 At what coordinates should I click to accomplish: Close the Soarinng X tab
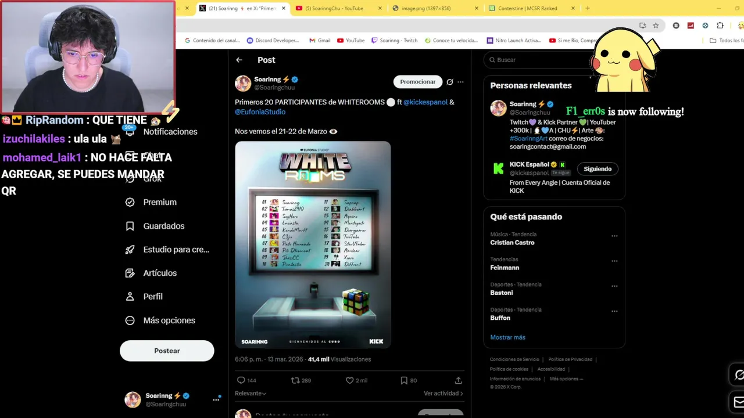pyautogui.click(x=284, y=8)
